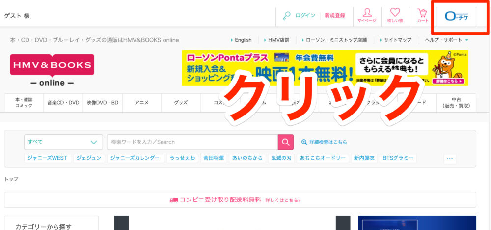Open the マイページ person icon
The width and height of the screenshot is (491, 230).
pos(367,15)
